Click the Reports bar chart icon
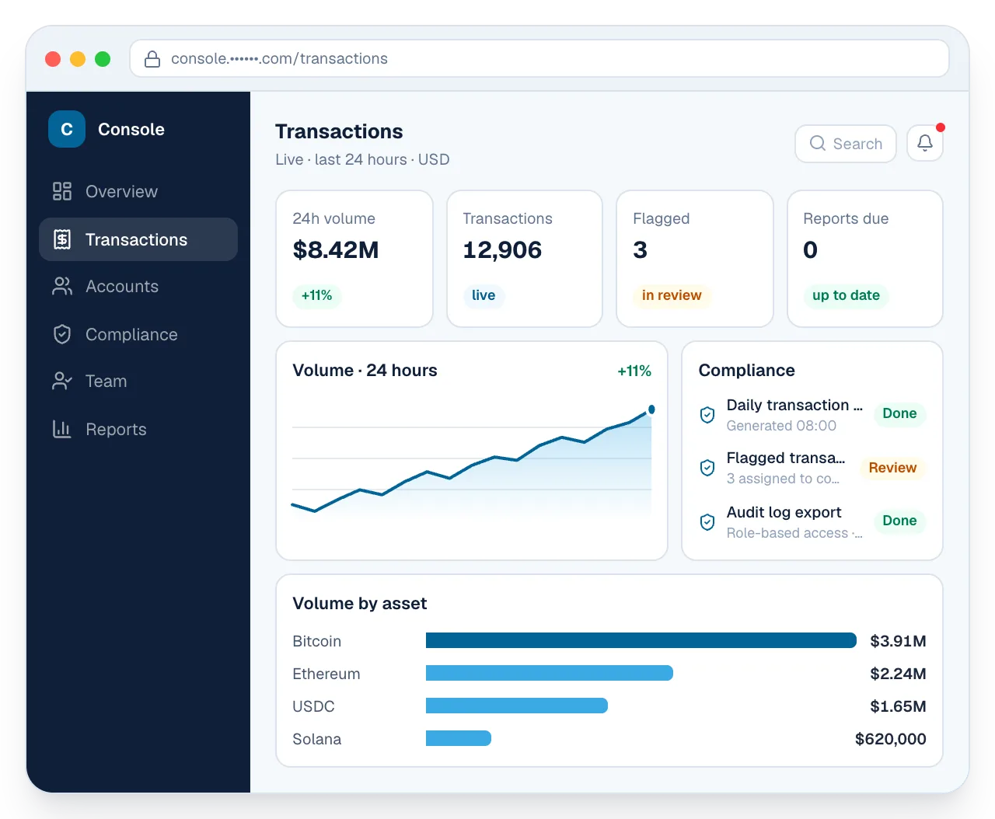 click(62, 429)
